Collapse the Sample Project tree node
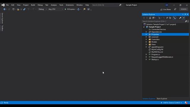The height and width of the screenshot is (107, 190). 144,27
